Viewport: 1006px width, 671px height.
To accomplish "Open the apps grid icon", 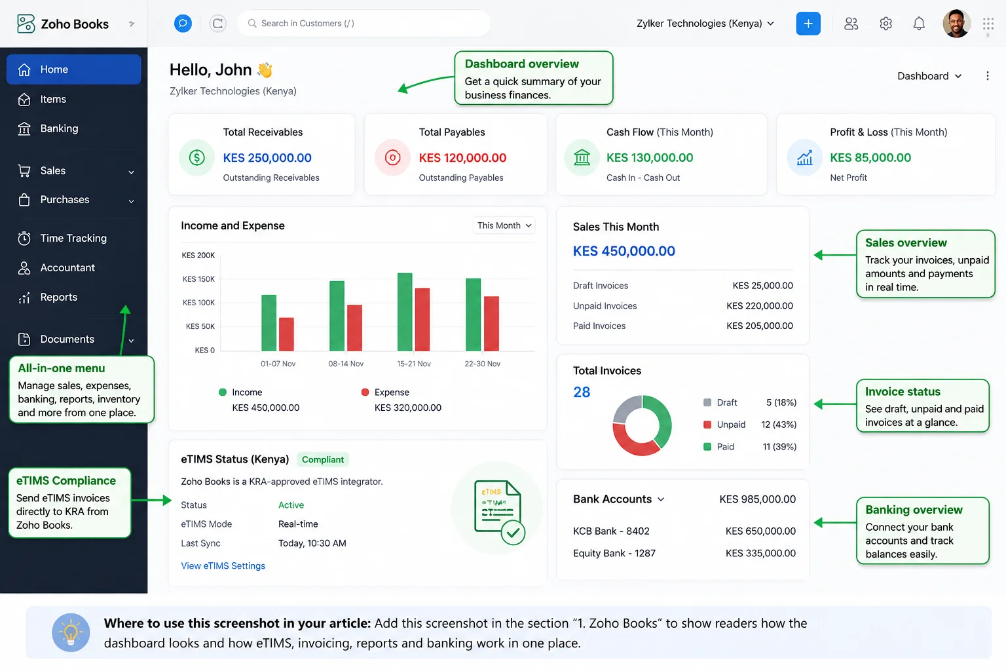I will tap(988, 24).
